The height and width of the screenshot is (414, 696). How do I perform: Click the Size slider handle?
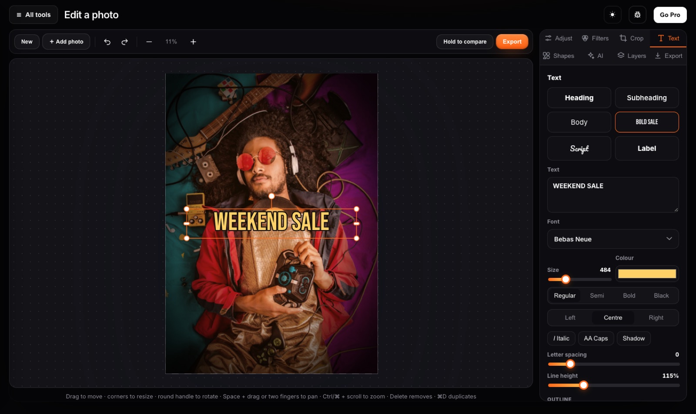pyautogui.click(x=565, y=279)
